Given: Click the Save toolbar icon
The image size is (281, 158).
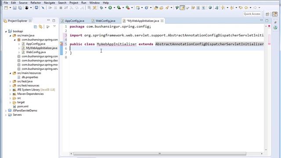Looking at the screenshot, I should [14, 8].
